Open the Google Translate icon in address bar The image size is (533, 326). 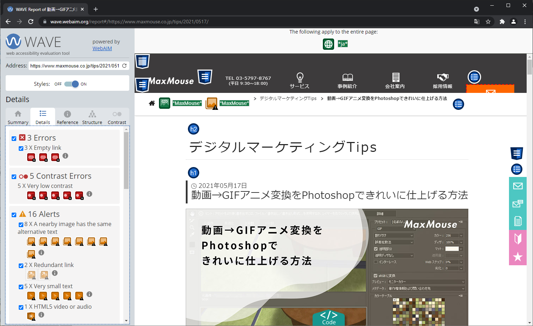(x=477, y=22)
